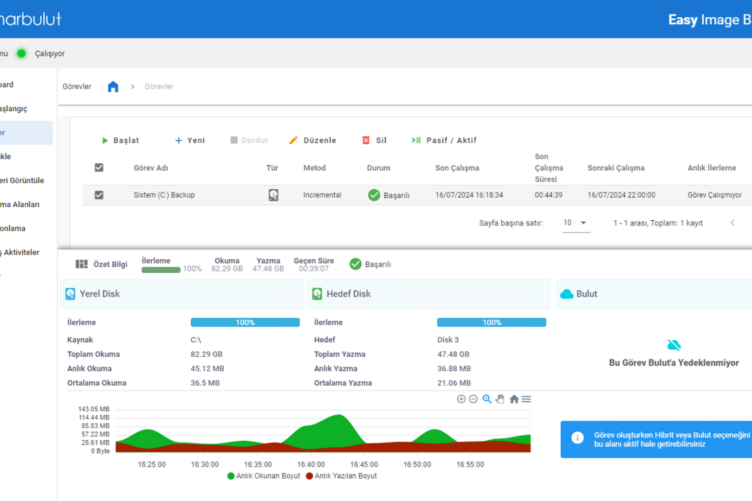
Task: Uncheck the Sistem (C:) Backup row checkbox
Action: 99,195
